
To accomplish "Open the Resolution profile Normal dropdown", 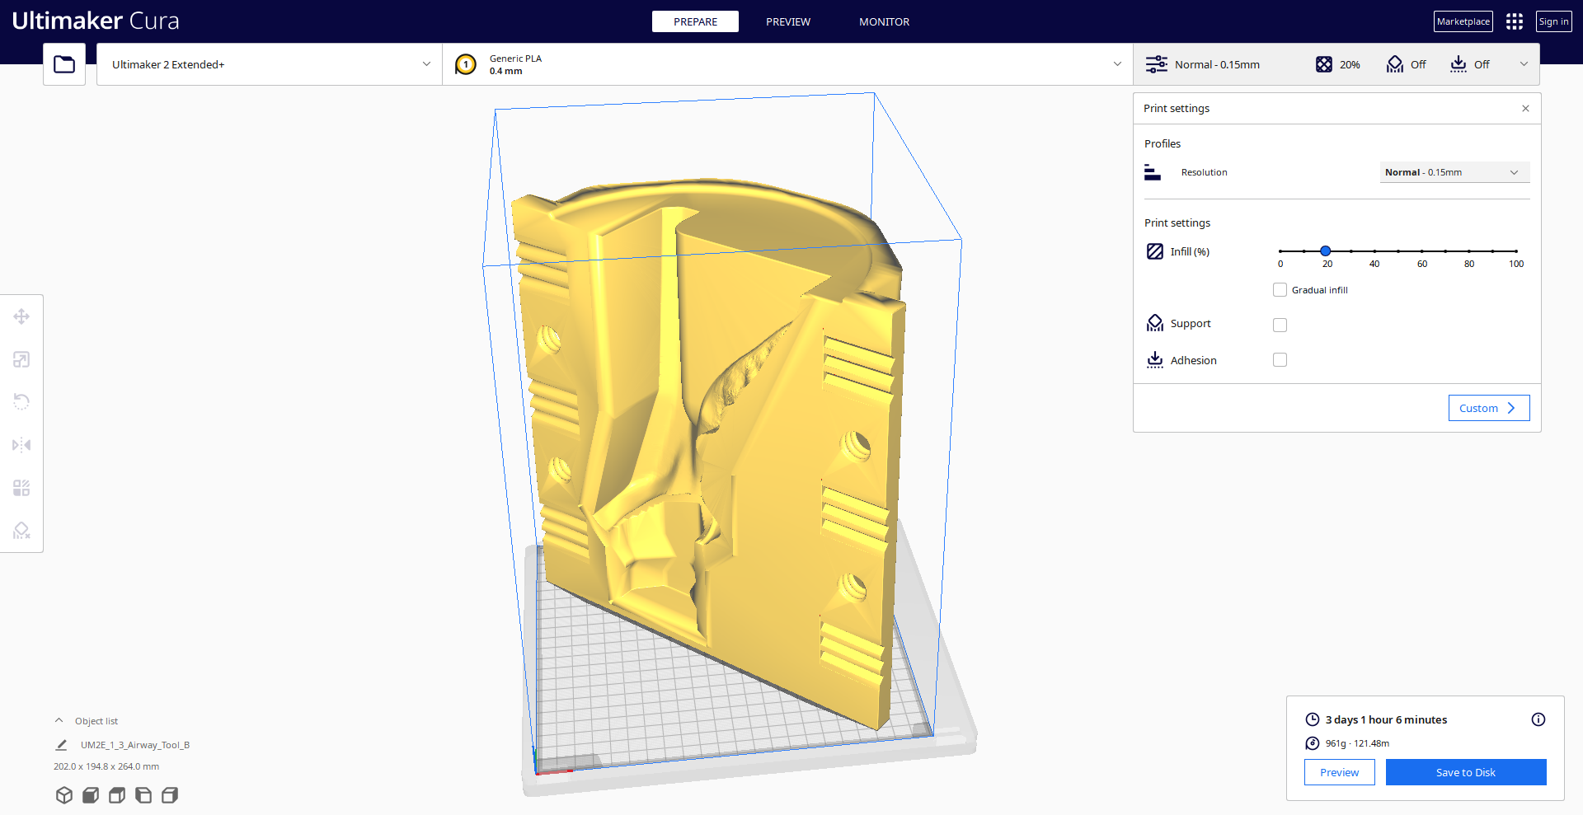I will [x=1454, y=172].
